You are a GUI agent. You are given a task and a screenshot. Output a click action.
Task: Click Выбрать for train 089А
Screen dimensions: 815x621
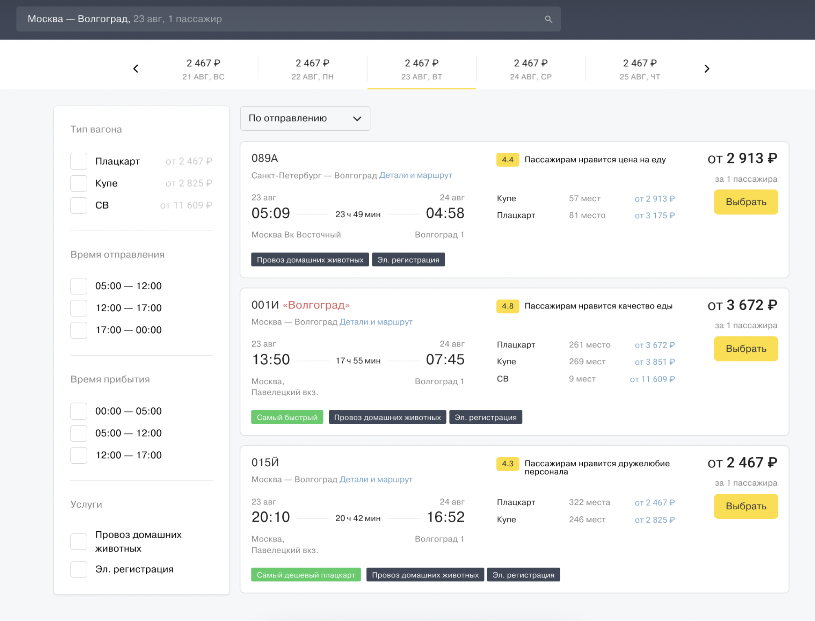pos(746,202)
